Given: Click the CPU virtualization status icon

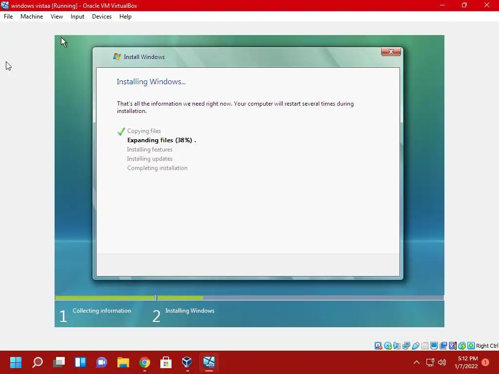Looking at the screenshot, I should (452, 346).
